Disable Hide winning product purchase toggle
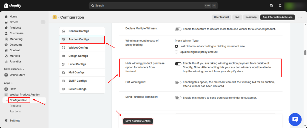 point(178,64)
